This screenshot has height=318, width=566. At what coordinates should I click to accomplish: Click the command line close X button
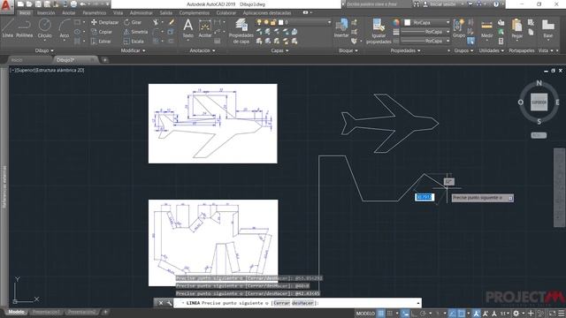[161, 303]
